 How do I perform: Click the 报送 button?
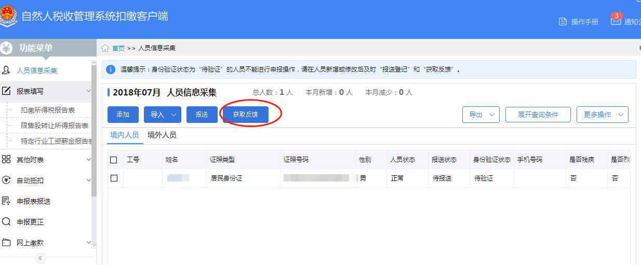(x=202, y=115)
